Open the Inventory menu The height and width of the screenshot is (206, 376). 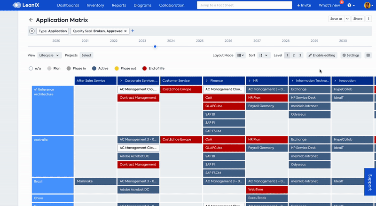[x=95, y=5]
